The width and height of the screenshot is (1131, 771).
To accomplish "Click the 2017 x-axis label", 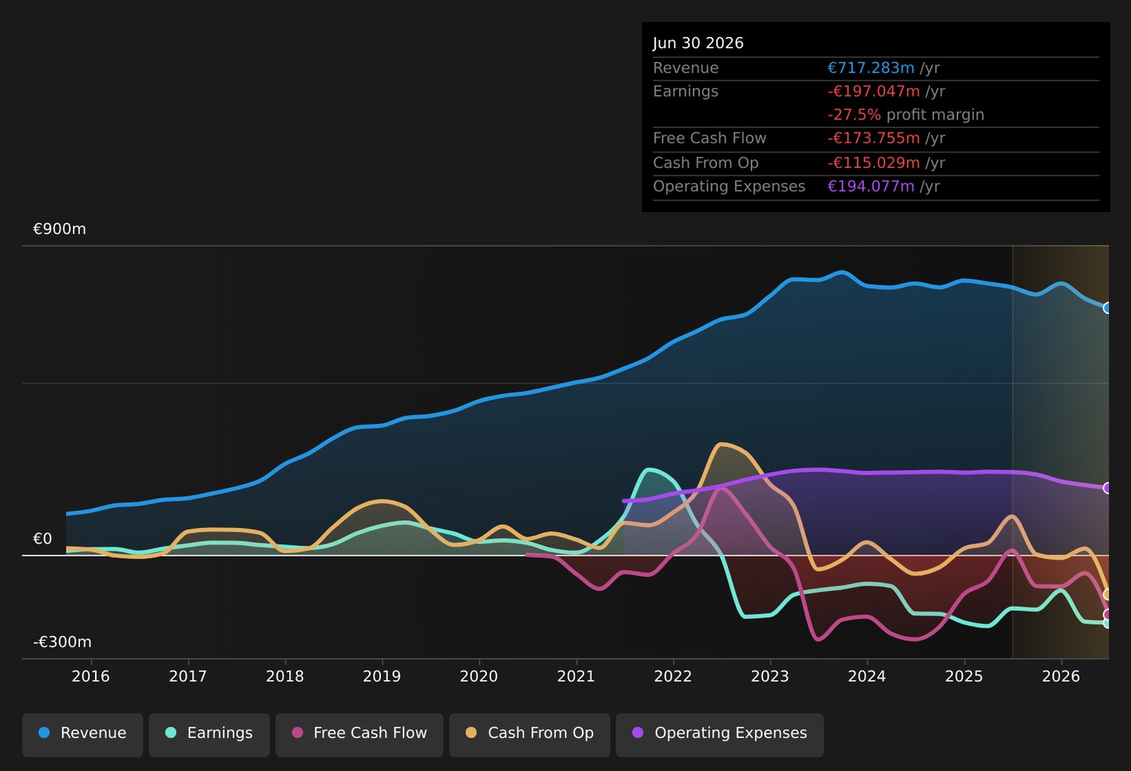I will tap(188, 677).
